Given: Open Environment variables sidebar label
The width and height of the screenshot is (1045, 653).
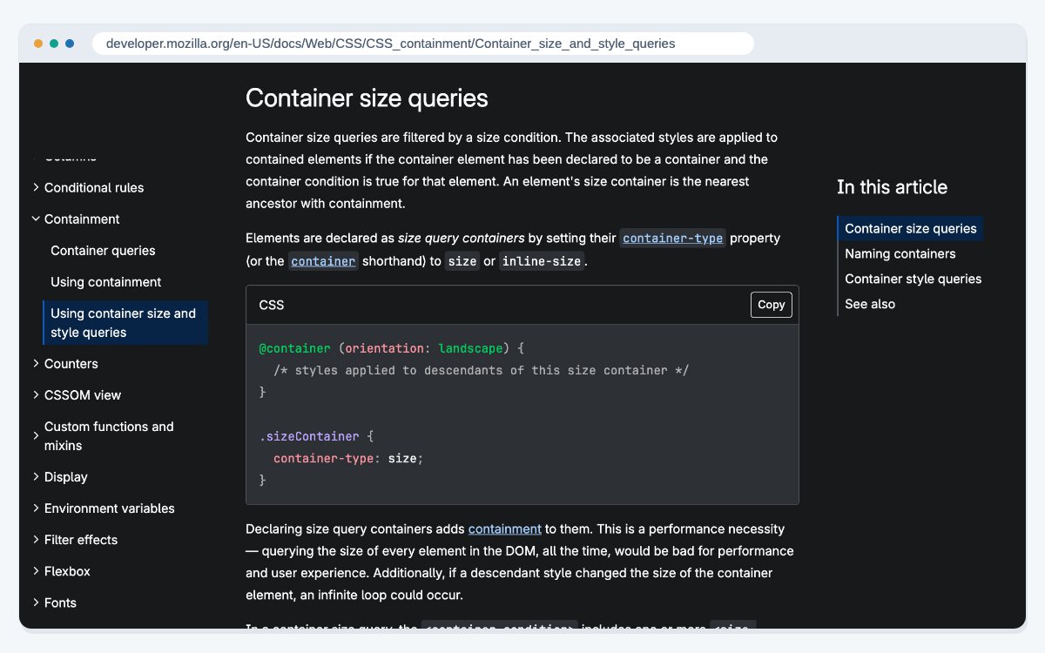Looking at the screenshot, I should [x=110, y=508].
